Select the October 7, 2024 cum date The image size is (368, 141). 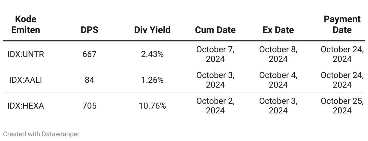click(x=215, y=54)
